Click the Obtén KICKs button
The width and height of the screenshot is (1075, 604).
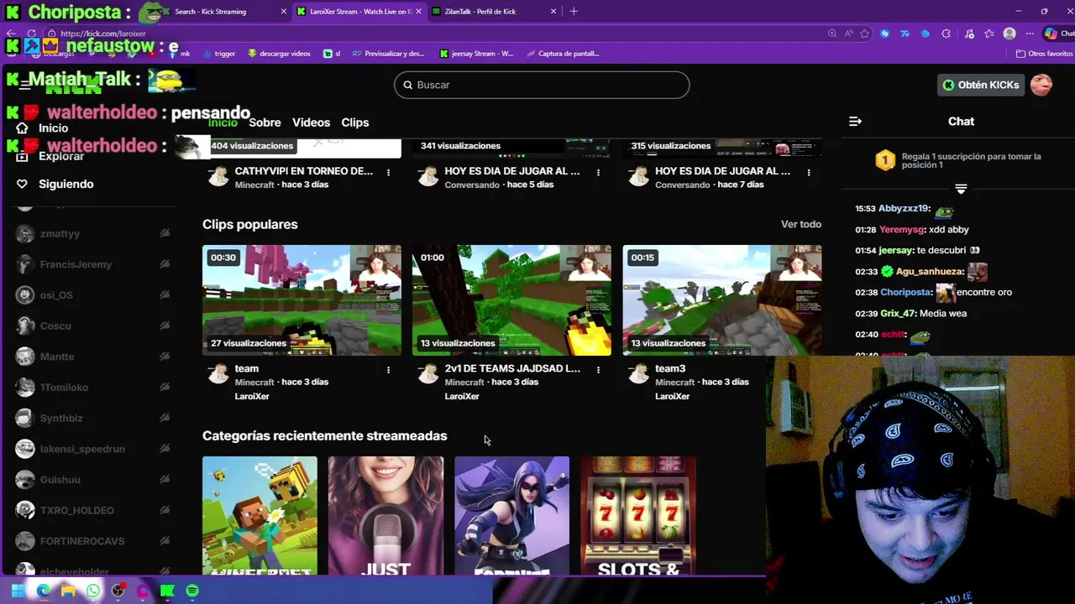(980, 85)
